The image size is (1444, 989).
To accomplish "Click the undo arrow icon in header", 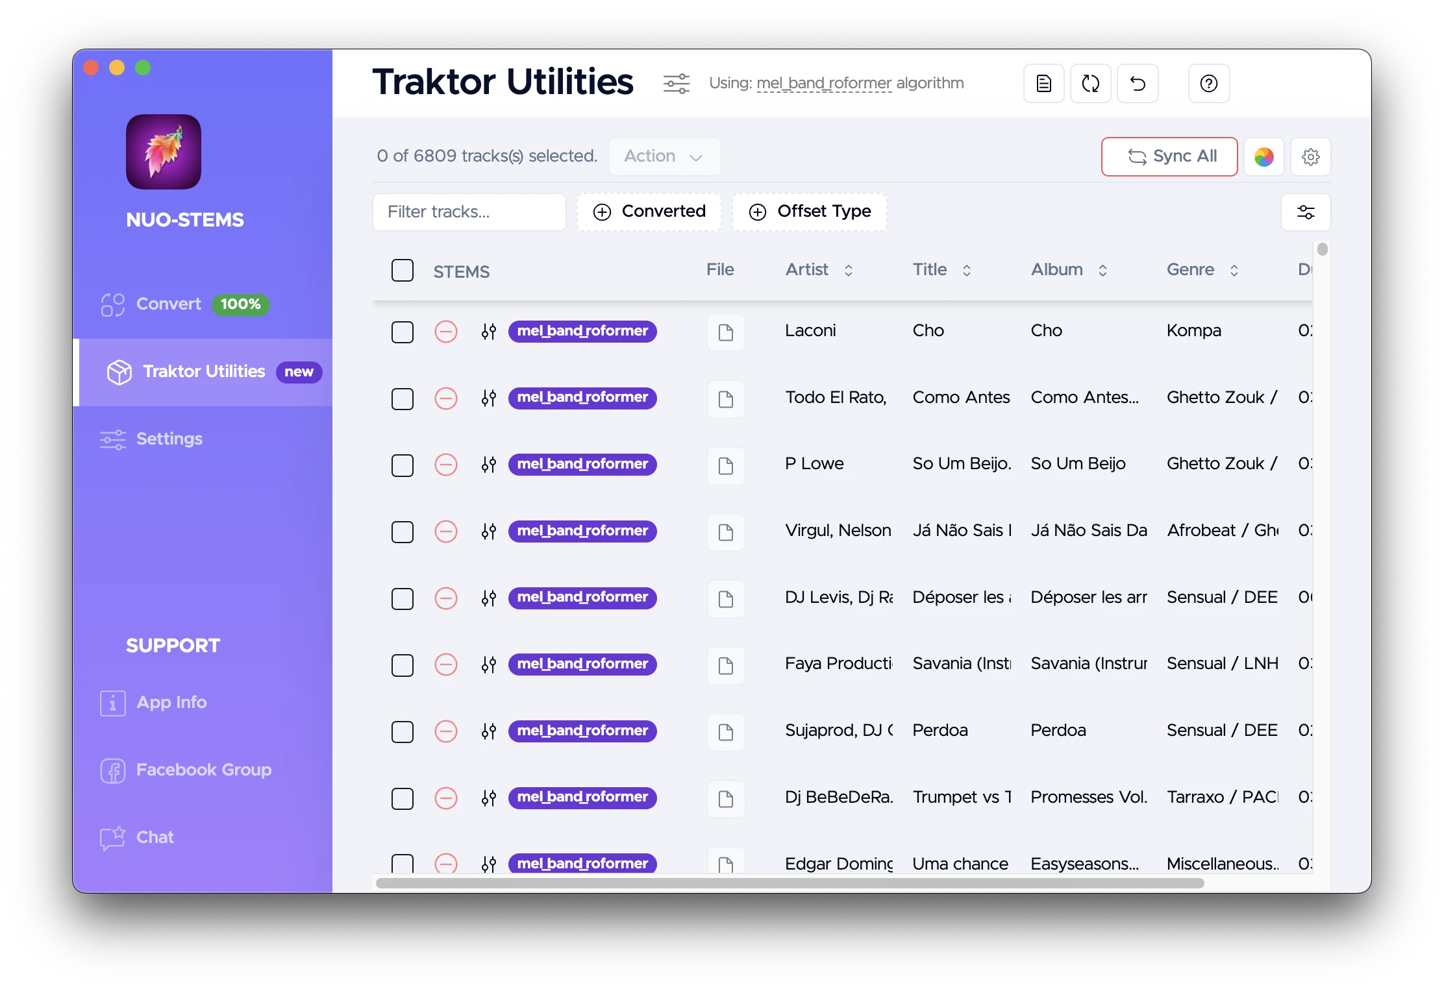I will coord(1138,84).
